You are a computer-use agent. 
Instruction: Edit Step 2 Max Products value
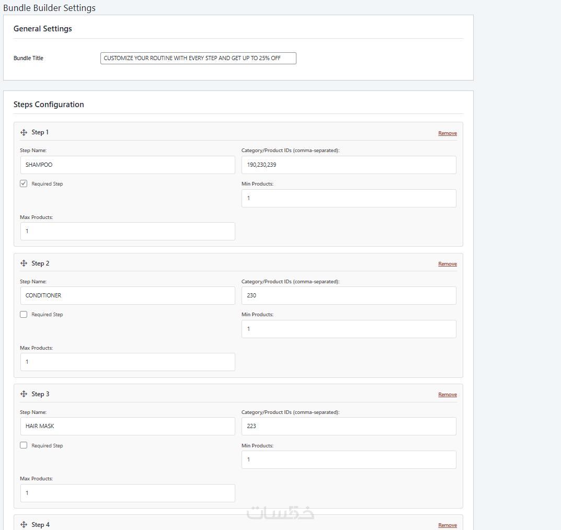coord(128,362)
